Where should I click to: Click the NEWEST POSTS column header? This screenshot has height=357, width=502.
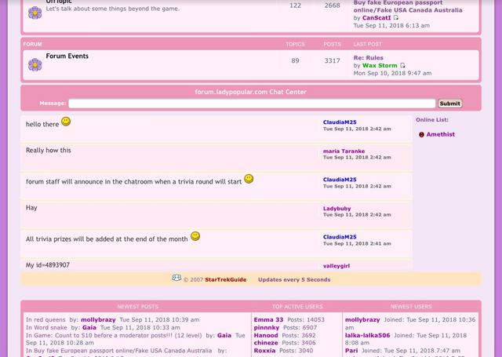tap(138, 307)
